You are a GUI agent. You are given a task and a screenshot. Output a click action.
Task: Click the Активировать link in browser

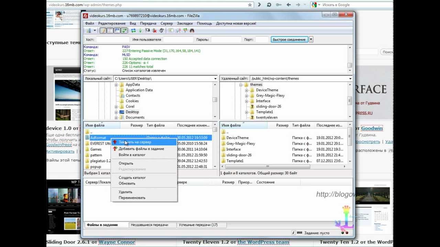point(60,151)
